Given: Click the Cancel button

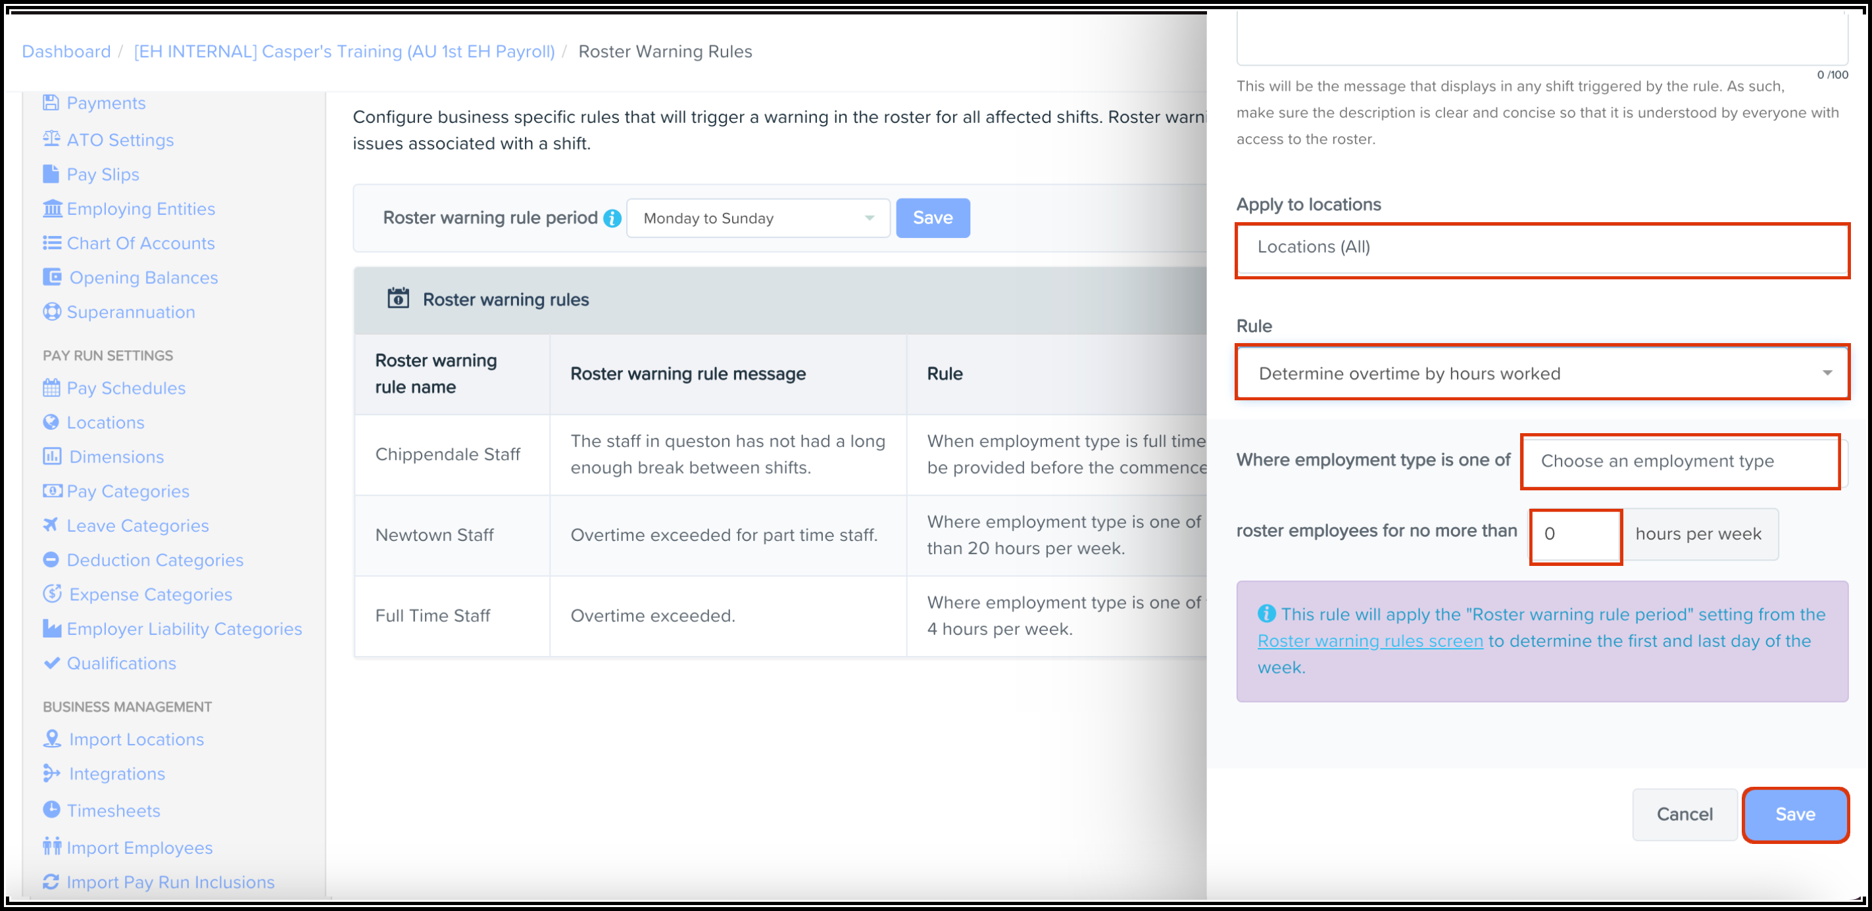Looking at the screenshot, I should point(1683,814).
